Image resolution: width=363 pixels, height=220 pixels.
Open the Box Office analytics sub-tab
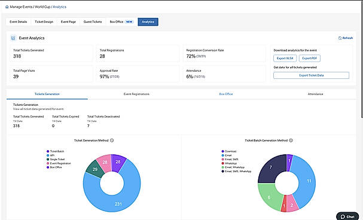[226, 94]
